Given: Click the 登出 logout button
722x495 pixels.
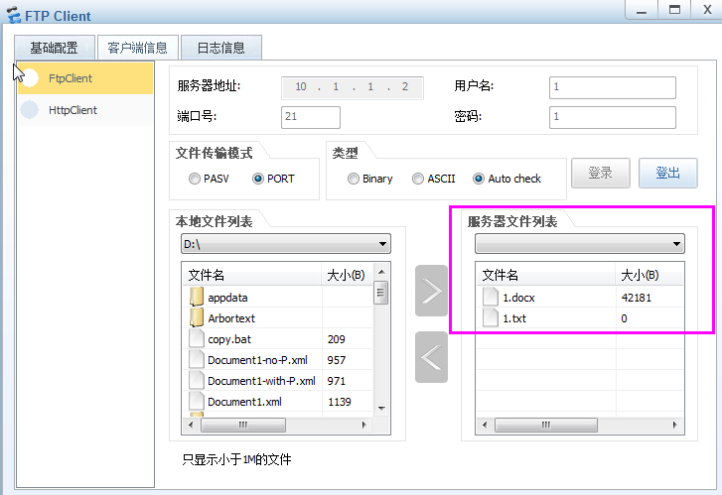Looking at the screenshot, I should (x=667, y=174).
